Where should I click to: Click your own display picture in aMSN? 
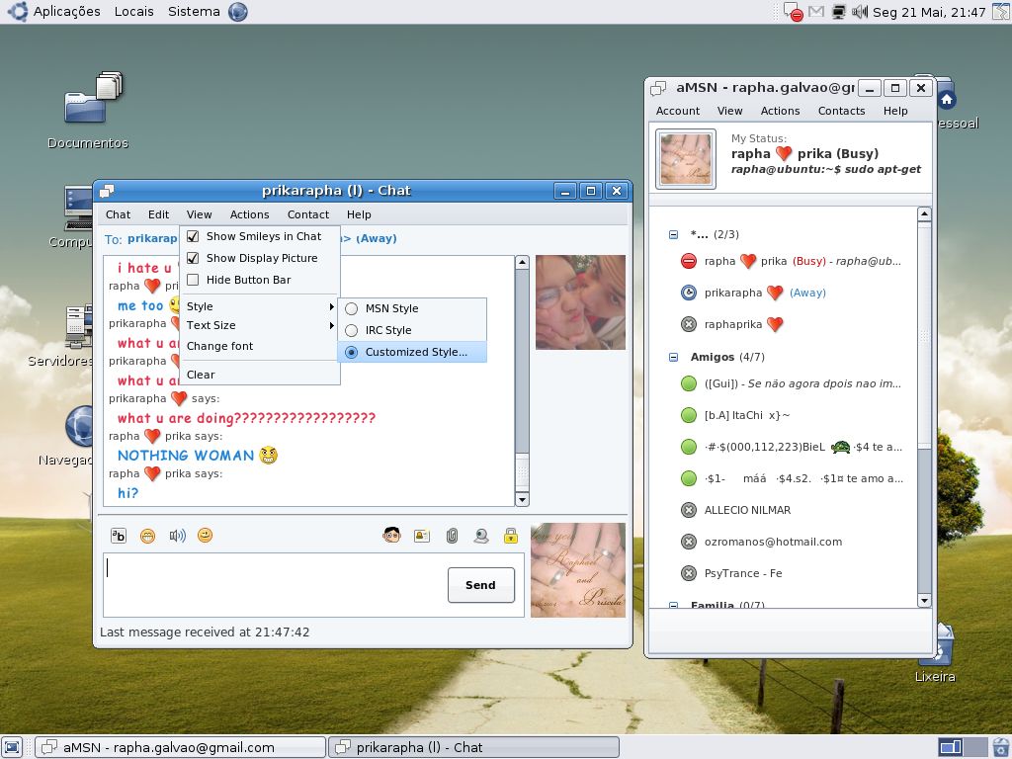tap(686, 159)
